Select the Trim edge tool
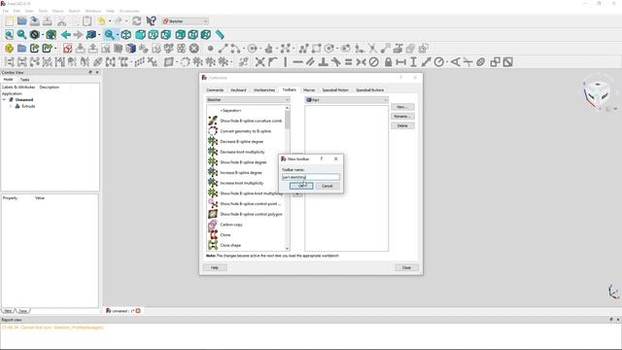This screenshot has width=622, height=350. [x=372, y=49]
